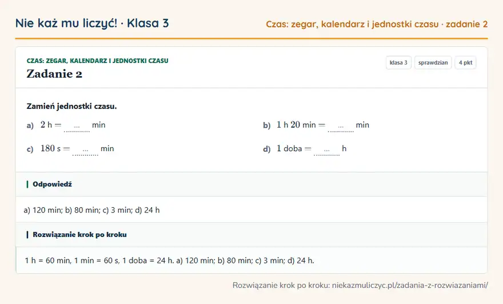Open the niekazmuliczyc.pl footer link
The height and width of the screenshot is (304, 503).
(410, 285)
